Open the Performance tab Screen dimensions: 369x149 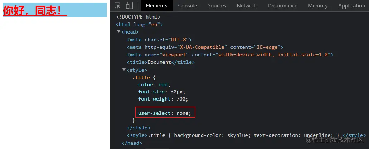coord(282,6)
